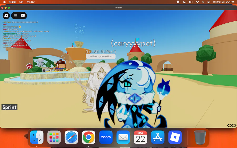Click chat message 'Get a room.'
Screen dimensions: 237x148
tap(11, 29)
